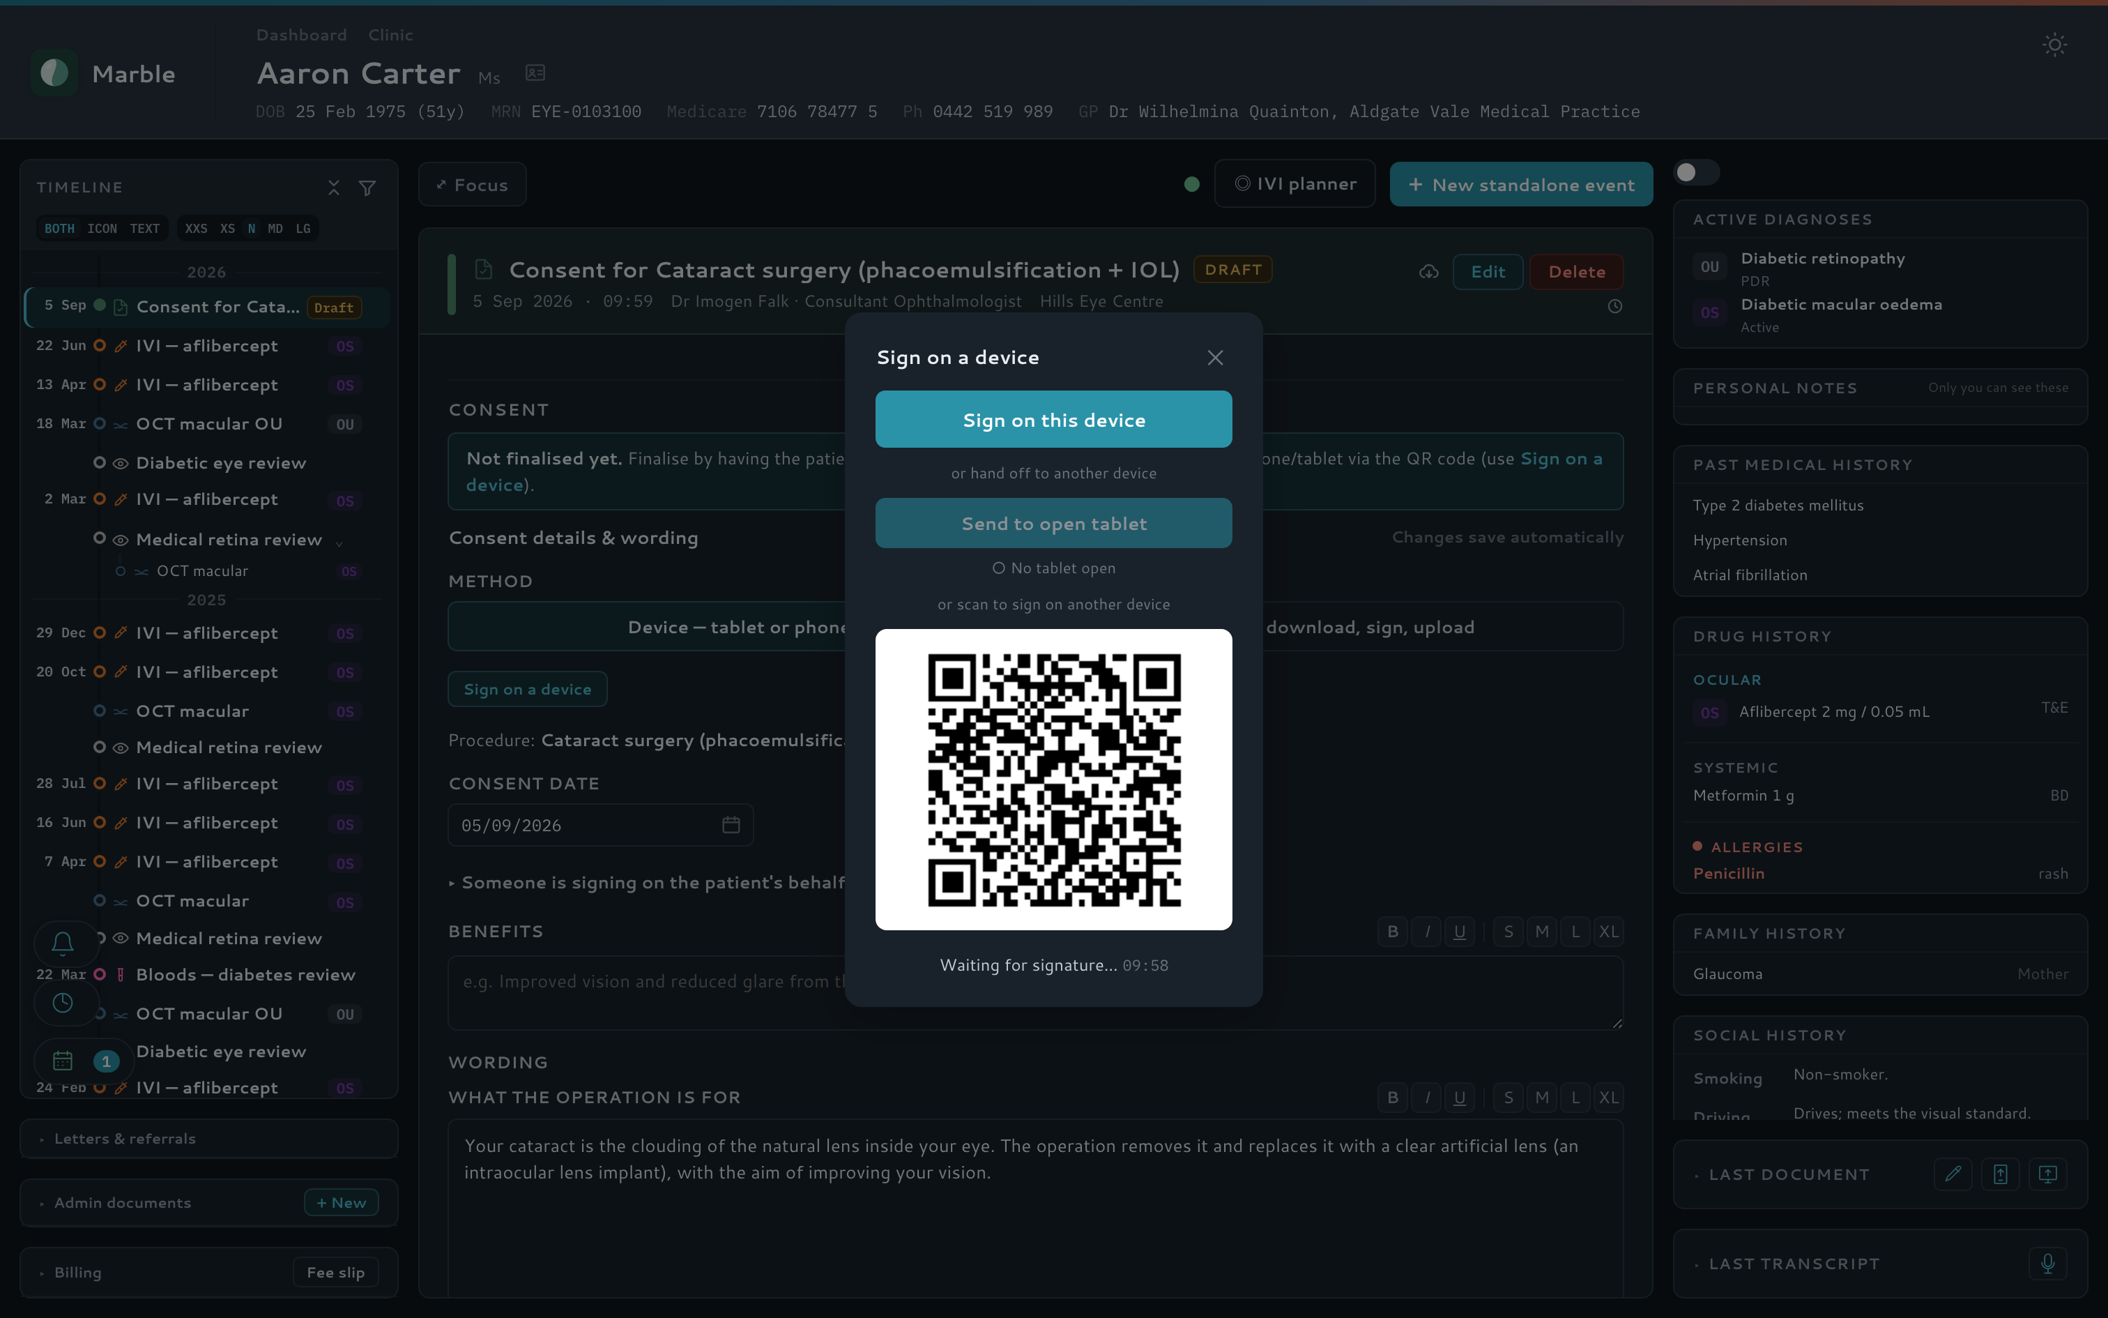2108x1318 pixels.
Task: Select ICON timeline display mode
Action: [x=102, y=229]
